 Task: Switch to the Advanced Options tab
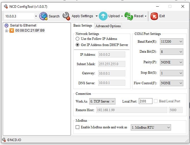pos(108,26)
